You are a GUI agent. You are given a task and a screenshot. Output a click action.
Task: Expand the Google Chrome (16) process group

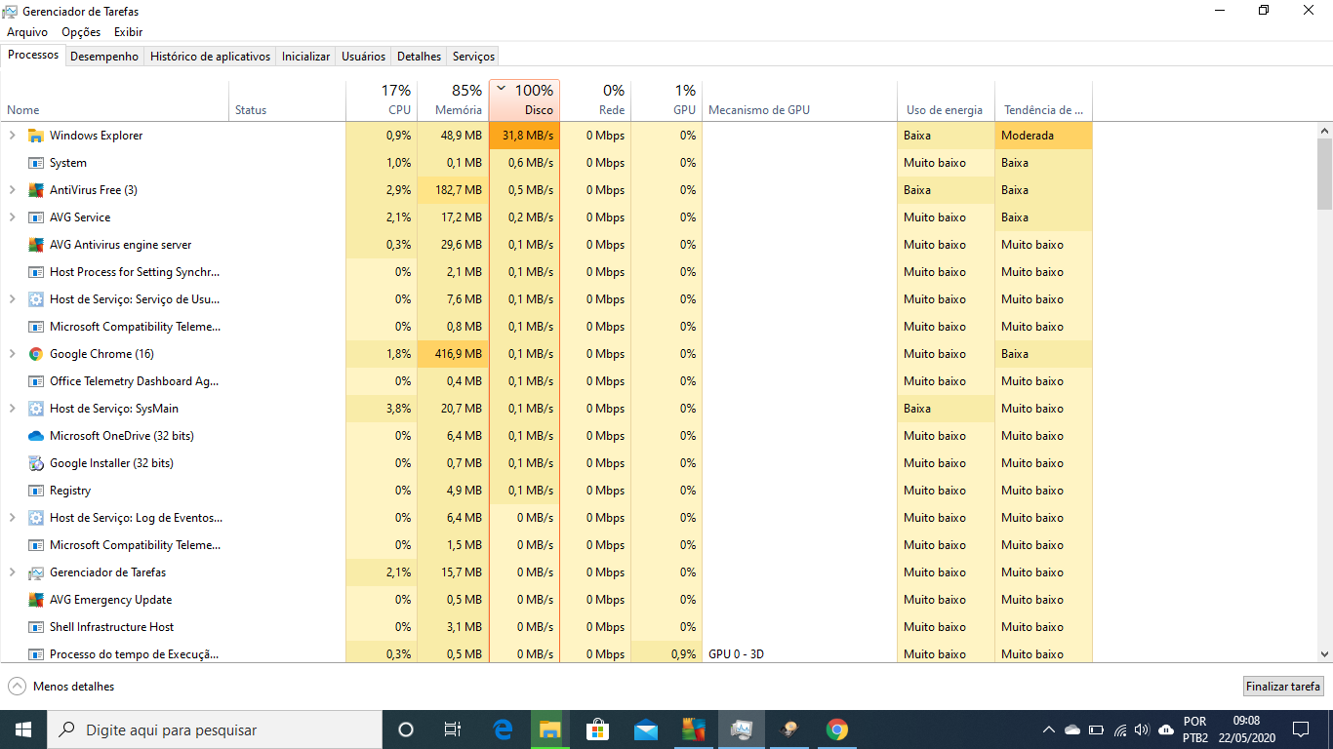(12, 354)
